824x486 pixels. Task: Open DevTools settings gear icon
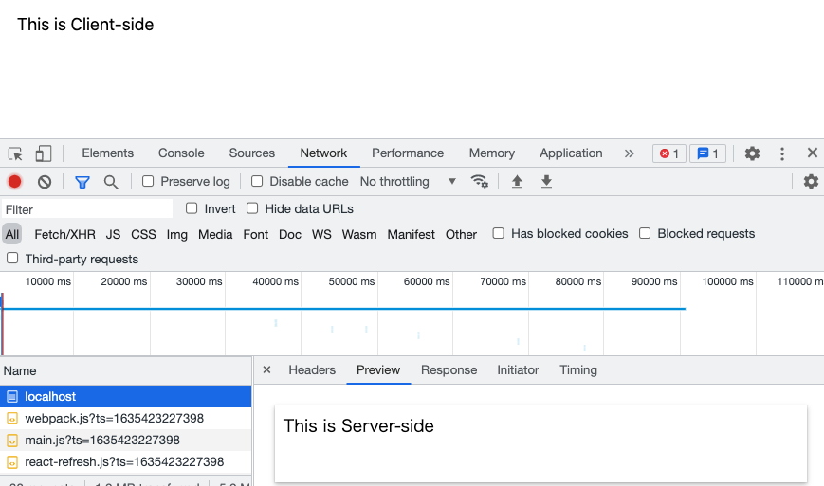[752, 153]
